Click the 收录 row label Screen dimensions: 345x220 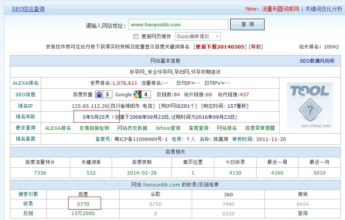click(x=28, y=204)
